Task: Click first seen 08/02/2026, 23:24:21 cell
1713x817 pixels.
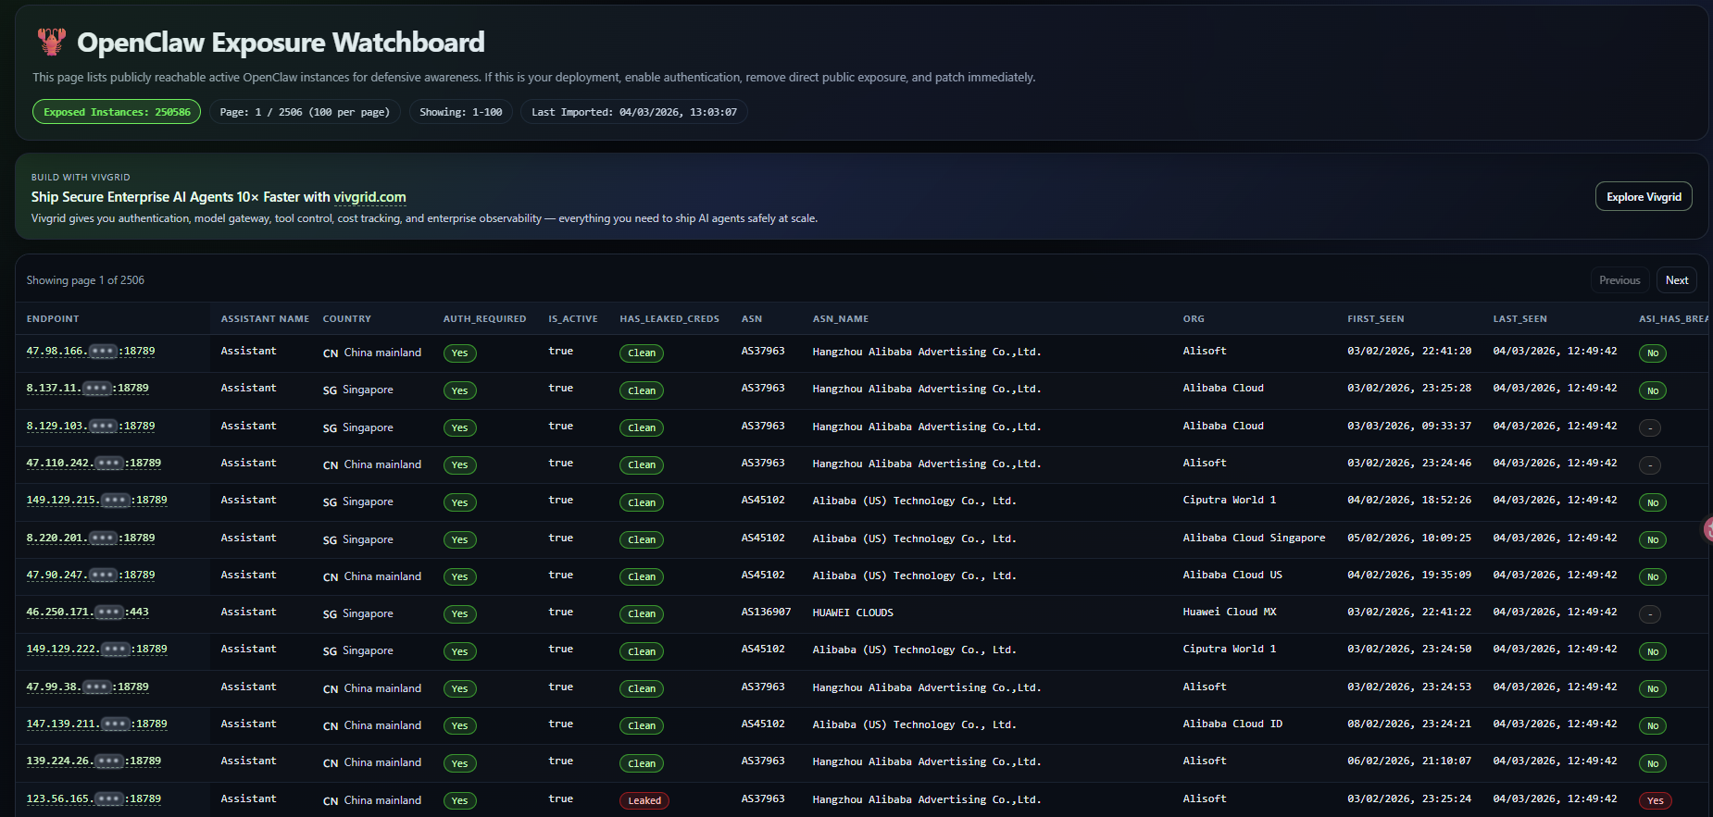Action: (x=1409, y=724)
